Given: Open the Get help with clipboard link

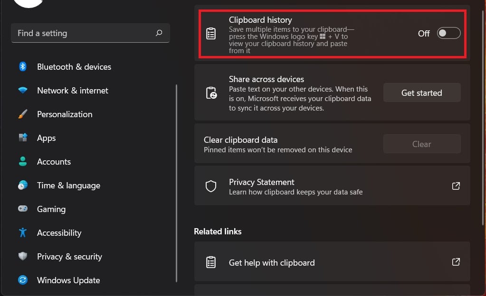Looking at the screenshot, I should click(x=332, y=262).
